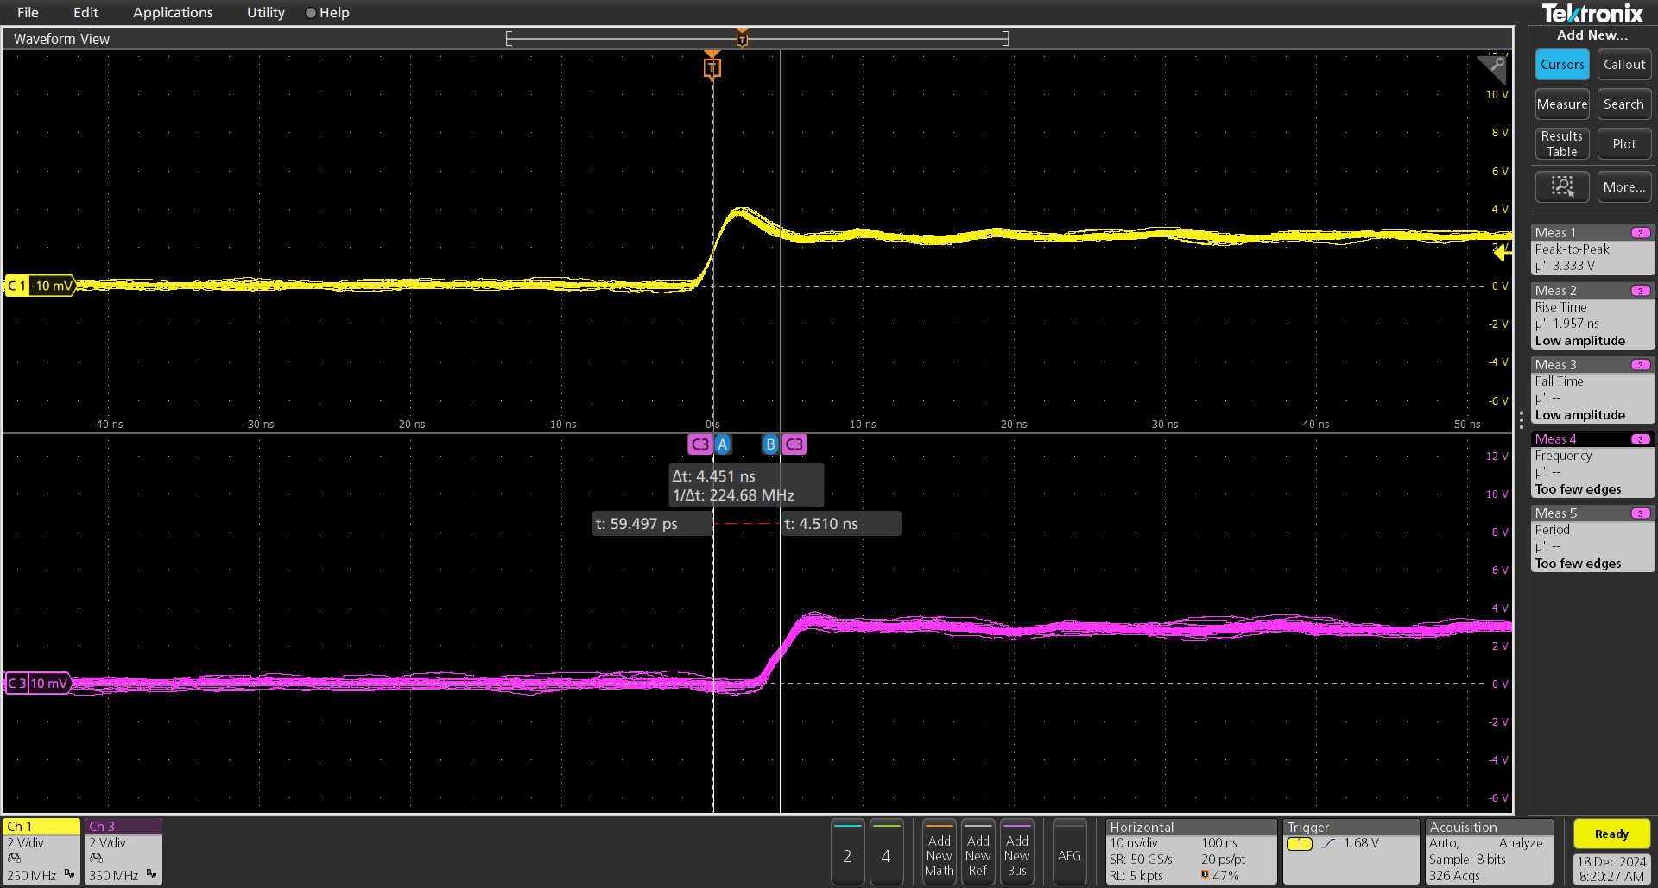Screen dimensions: 1658x888
Task: Toggle the Cursors on or off
Action: [x=1561, y=64]
